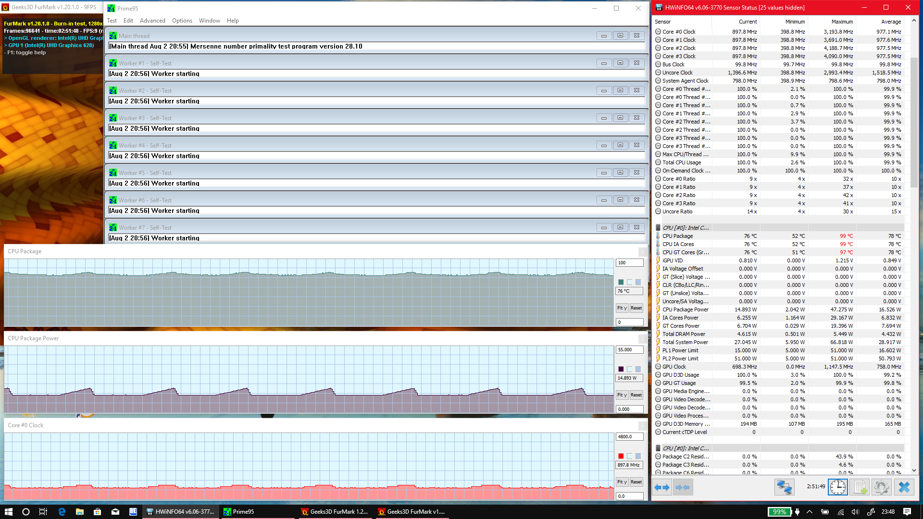Pick dark purple swatch, CPU Package Power graph

(621, 369)
